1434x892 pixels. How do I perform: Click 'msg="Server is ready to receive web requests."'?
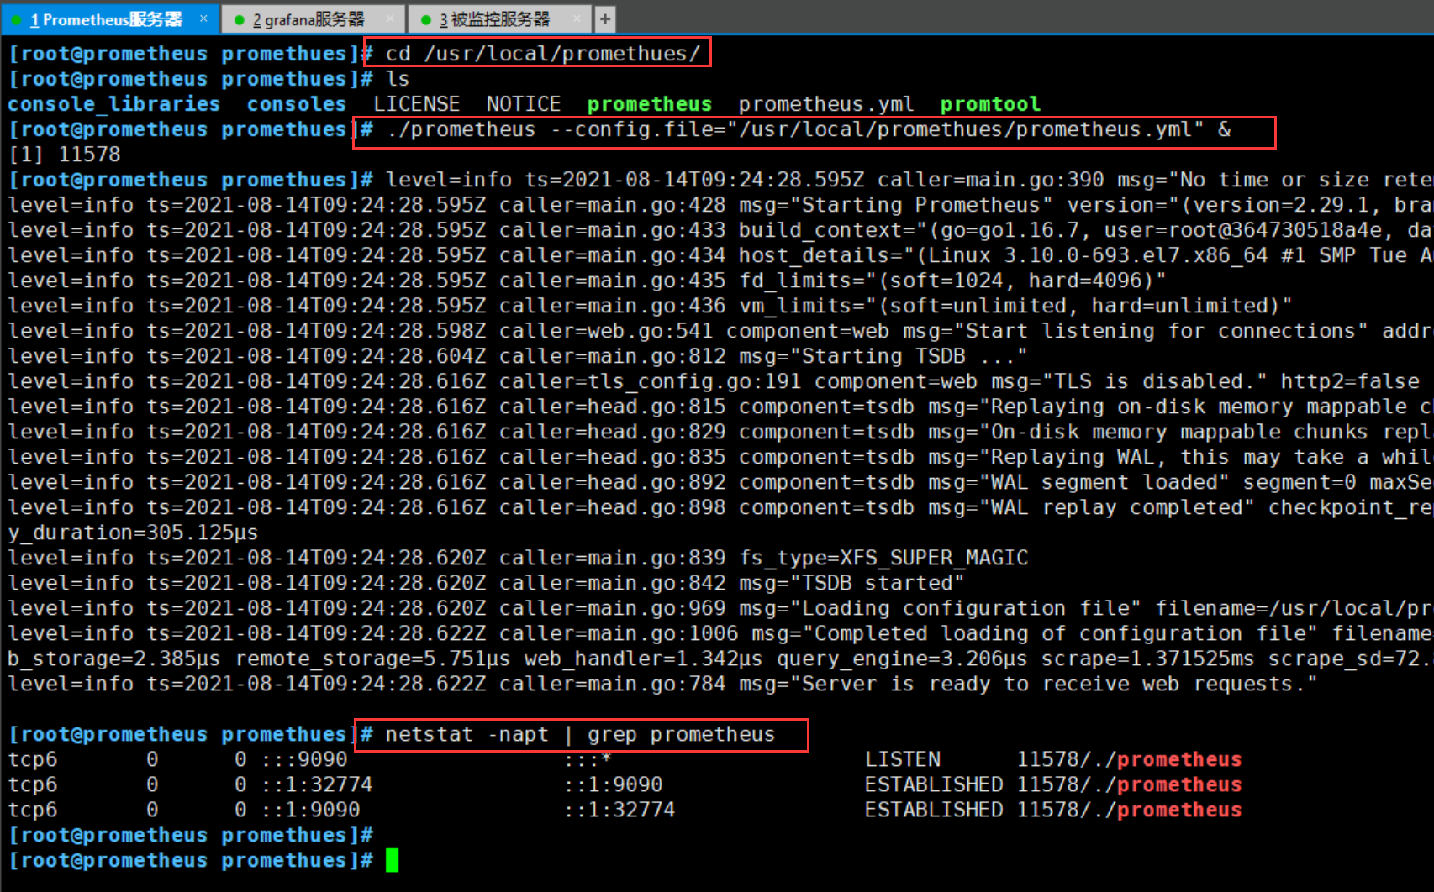coord(1028,684)
